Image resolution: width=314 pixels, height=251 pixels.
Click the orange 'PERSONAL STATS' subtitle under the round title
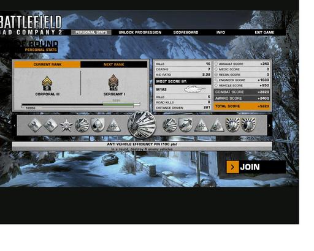40,50
